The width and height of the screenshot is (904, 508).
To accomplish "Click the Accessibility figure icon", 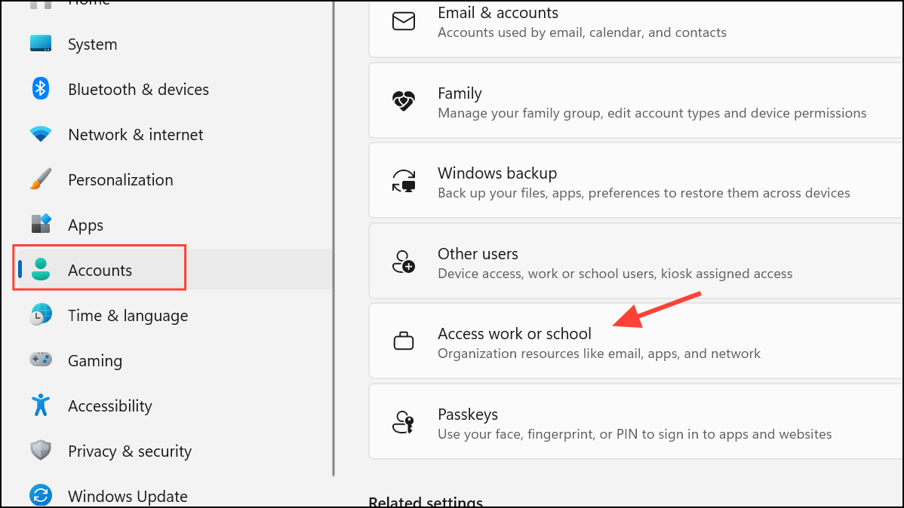I will tap(40, 405).
